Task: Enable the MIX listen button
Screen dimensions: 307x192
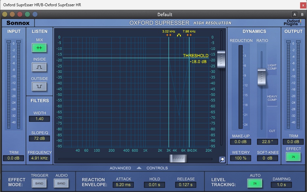Action: tap(39, 48)
